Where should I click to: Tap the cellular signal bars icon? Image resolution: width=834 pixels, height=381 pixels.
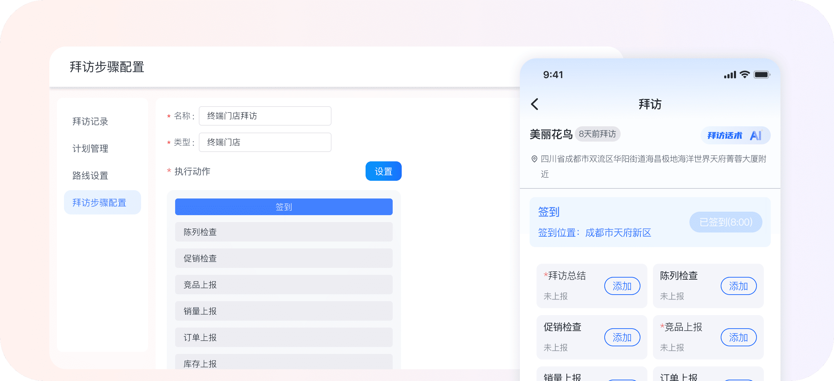tap(730, 75)
